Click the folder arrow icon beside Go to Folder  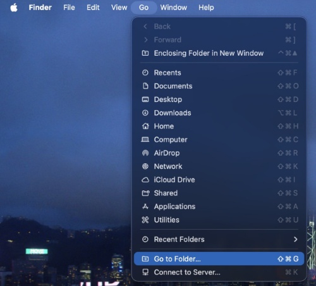tap(145, 259)
